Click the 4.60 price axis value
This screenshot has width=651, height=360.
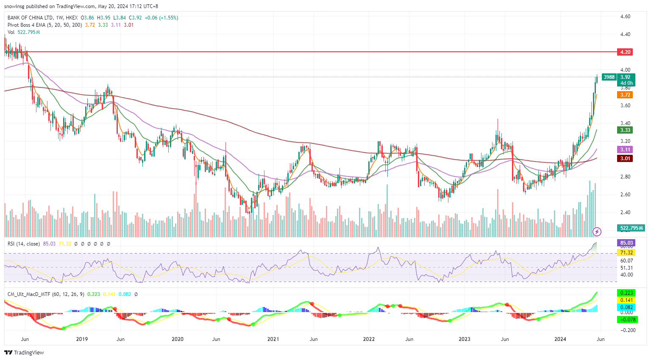pos(625,17)
